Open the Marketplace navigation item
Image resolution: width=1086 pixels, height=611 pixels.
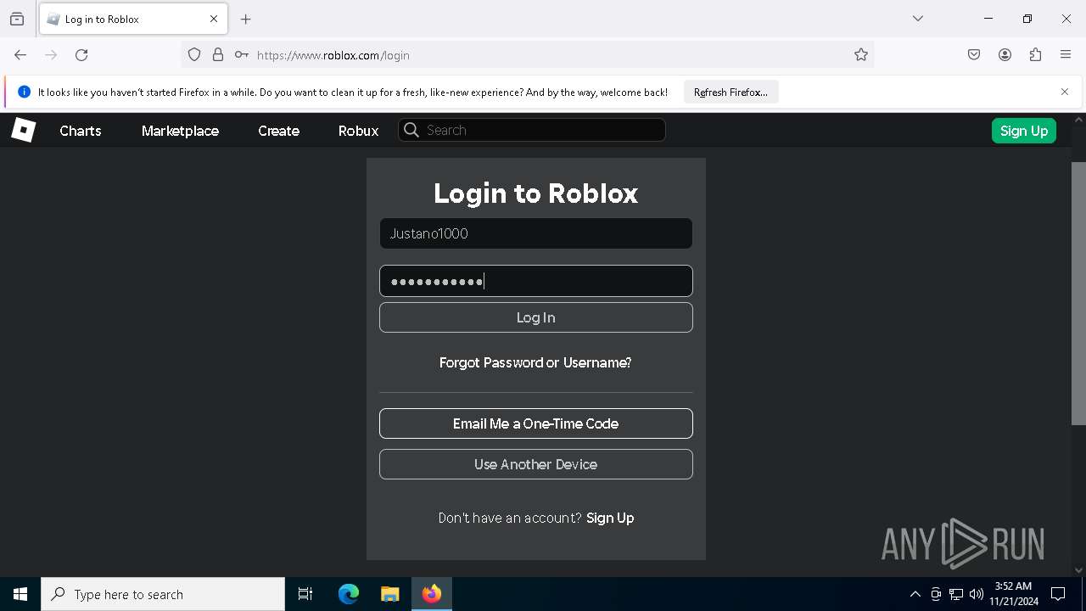coord(180,131)
